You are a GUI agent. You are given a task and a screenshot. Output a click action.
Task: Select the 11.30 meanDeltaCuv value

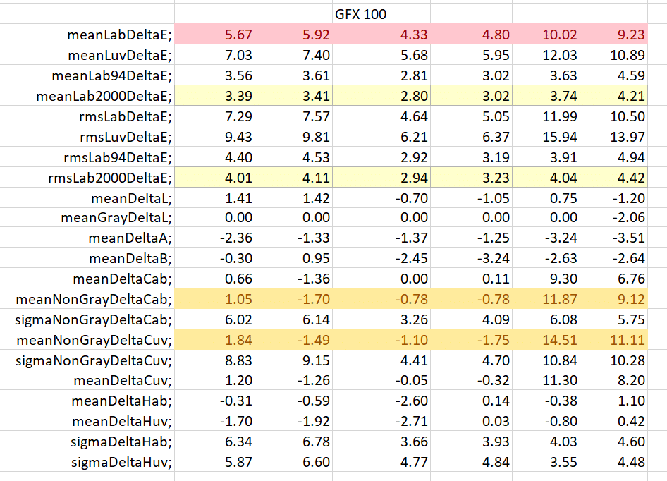coord(560,379)
